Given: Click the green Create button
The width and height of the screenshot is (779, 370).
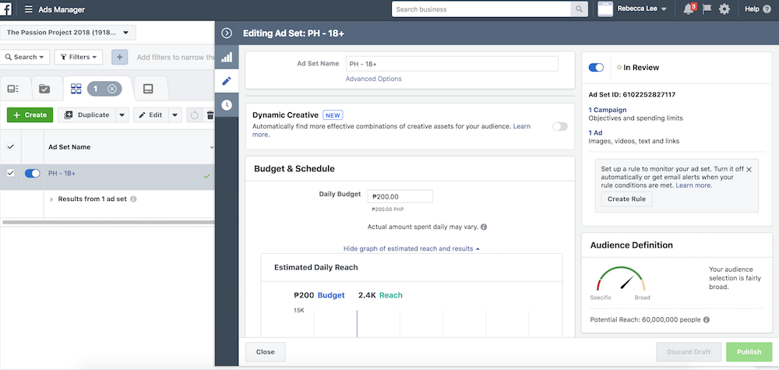Looking at the screenshot, I should (x=30, y=115).
